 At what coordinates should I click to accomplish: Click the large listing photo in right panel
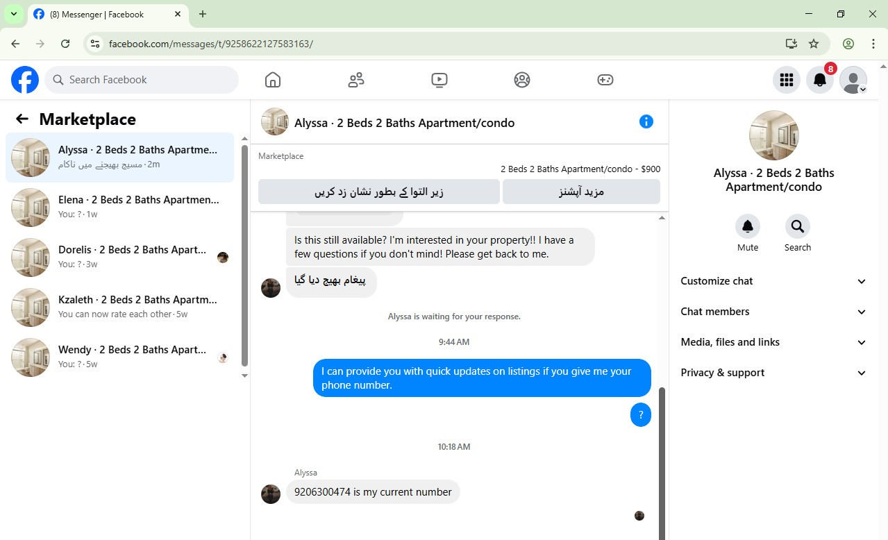pyautogui.click(x=774, y=135)
